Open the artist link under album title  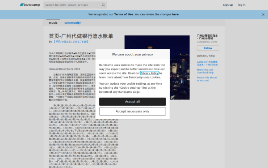tap(71, 42)
